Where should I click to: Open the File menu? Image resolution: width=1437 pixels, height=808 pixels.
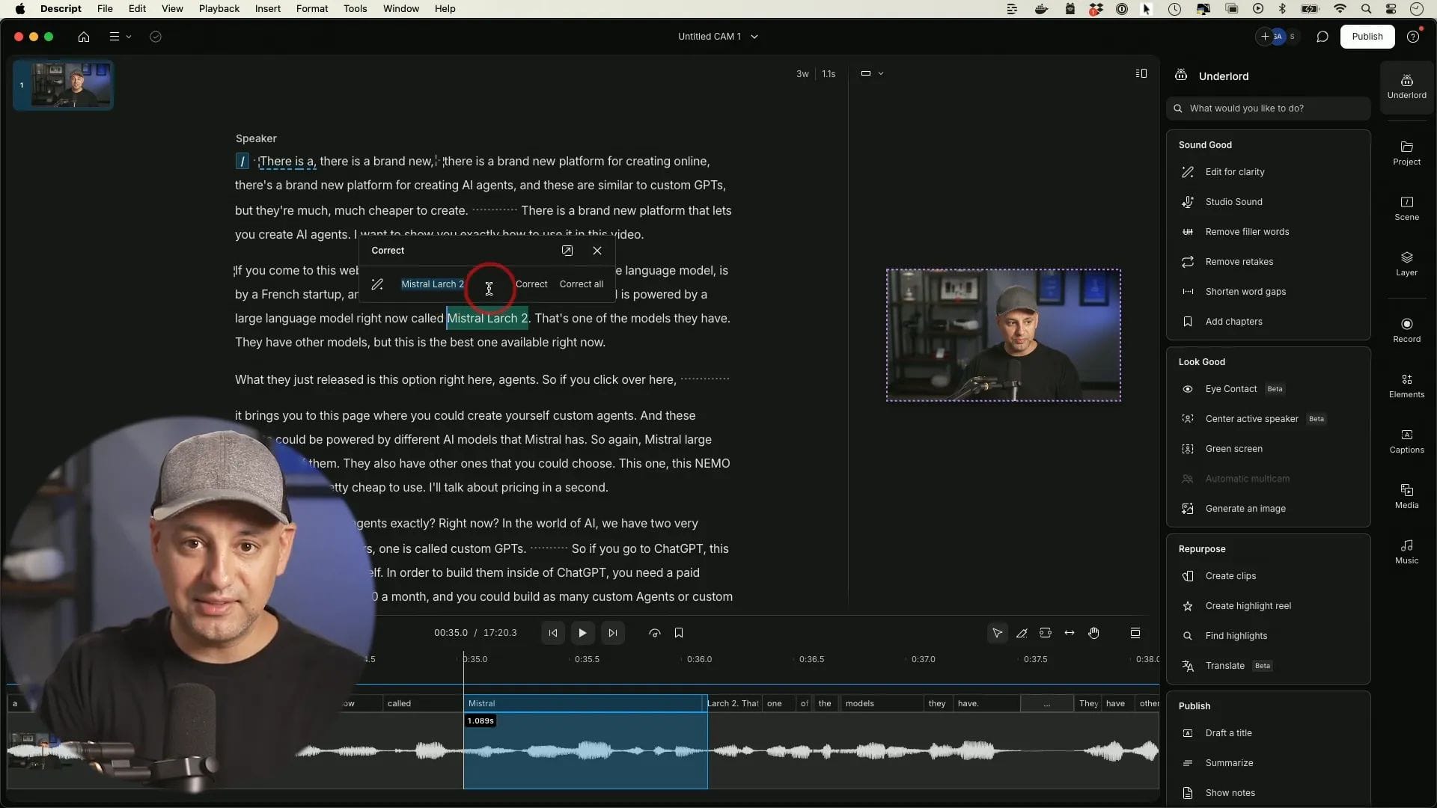tap(105, 9)
